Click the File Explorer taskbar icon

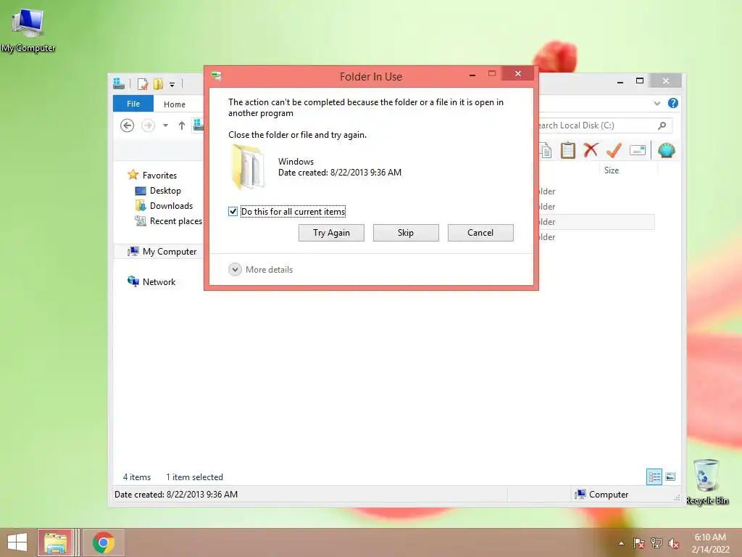click(55, 542)
